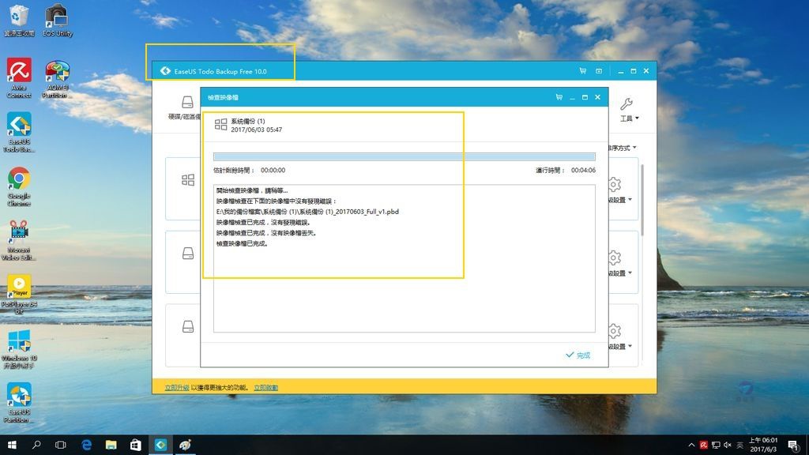Open Windows 10 upgrade assistant desktop icon
The image size is (809, 455).
[x=19, y=349]
